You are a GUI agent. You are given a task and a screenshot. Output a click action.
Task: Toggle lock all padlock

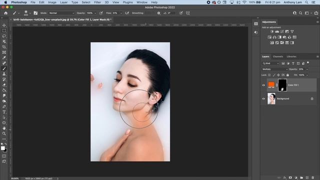pyautogui.click(x=287, y=75)
